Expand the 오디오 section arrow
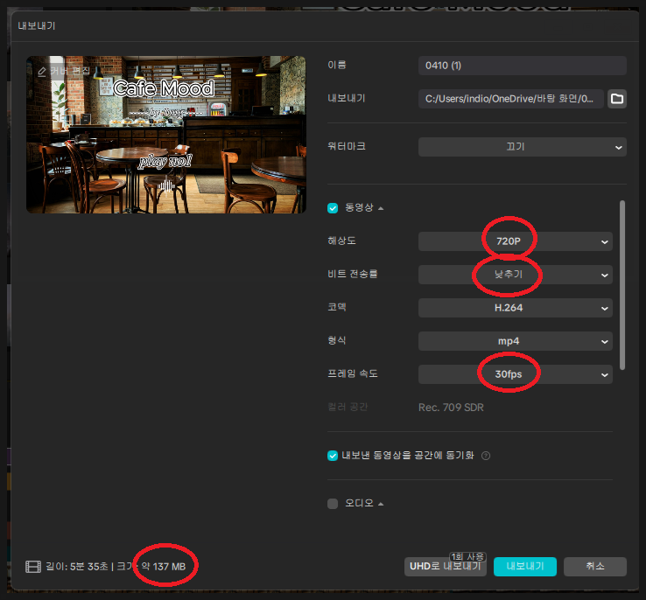 [381, 504]
